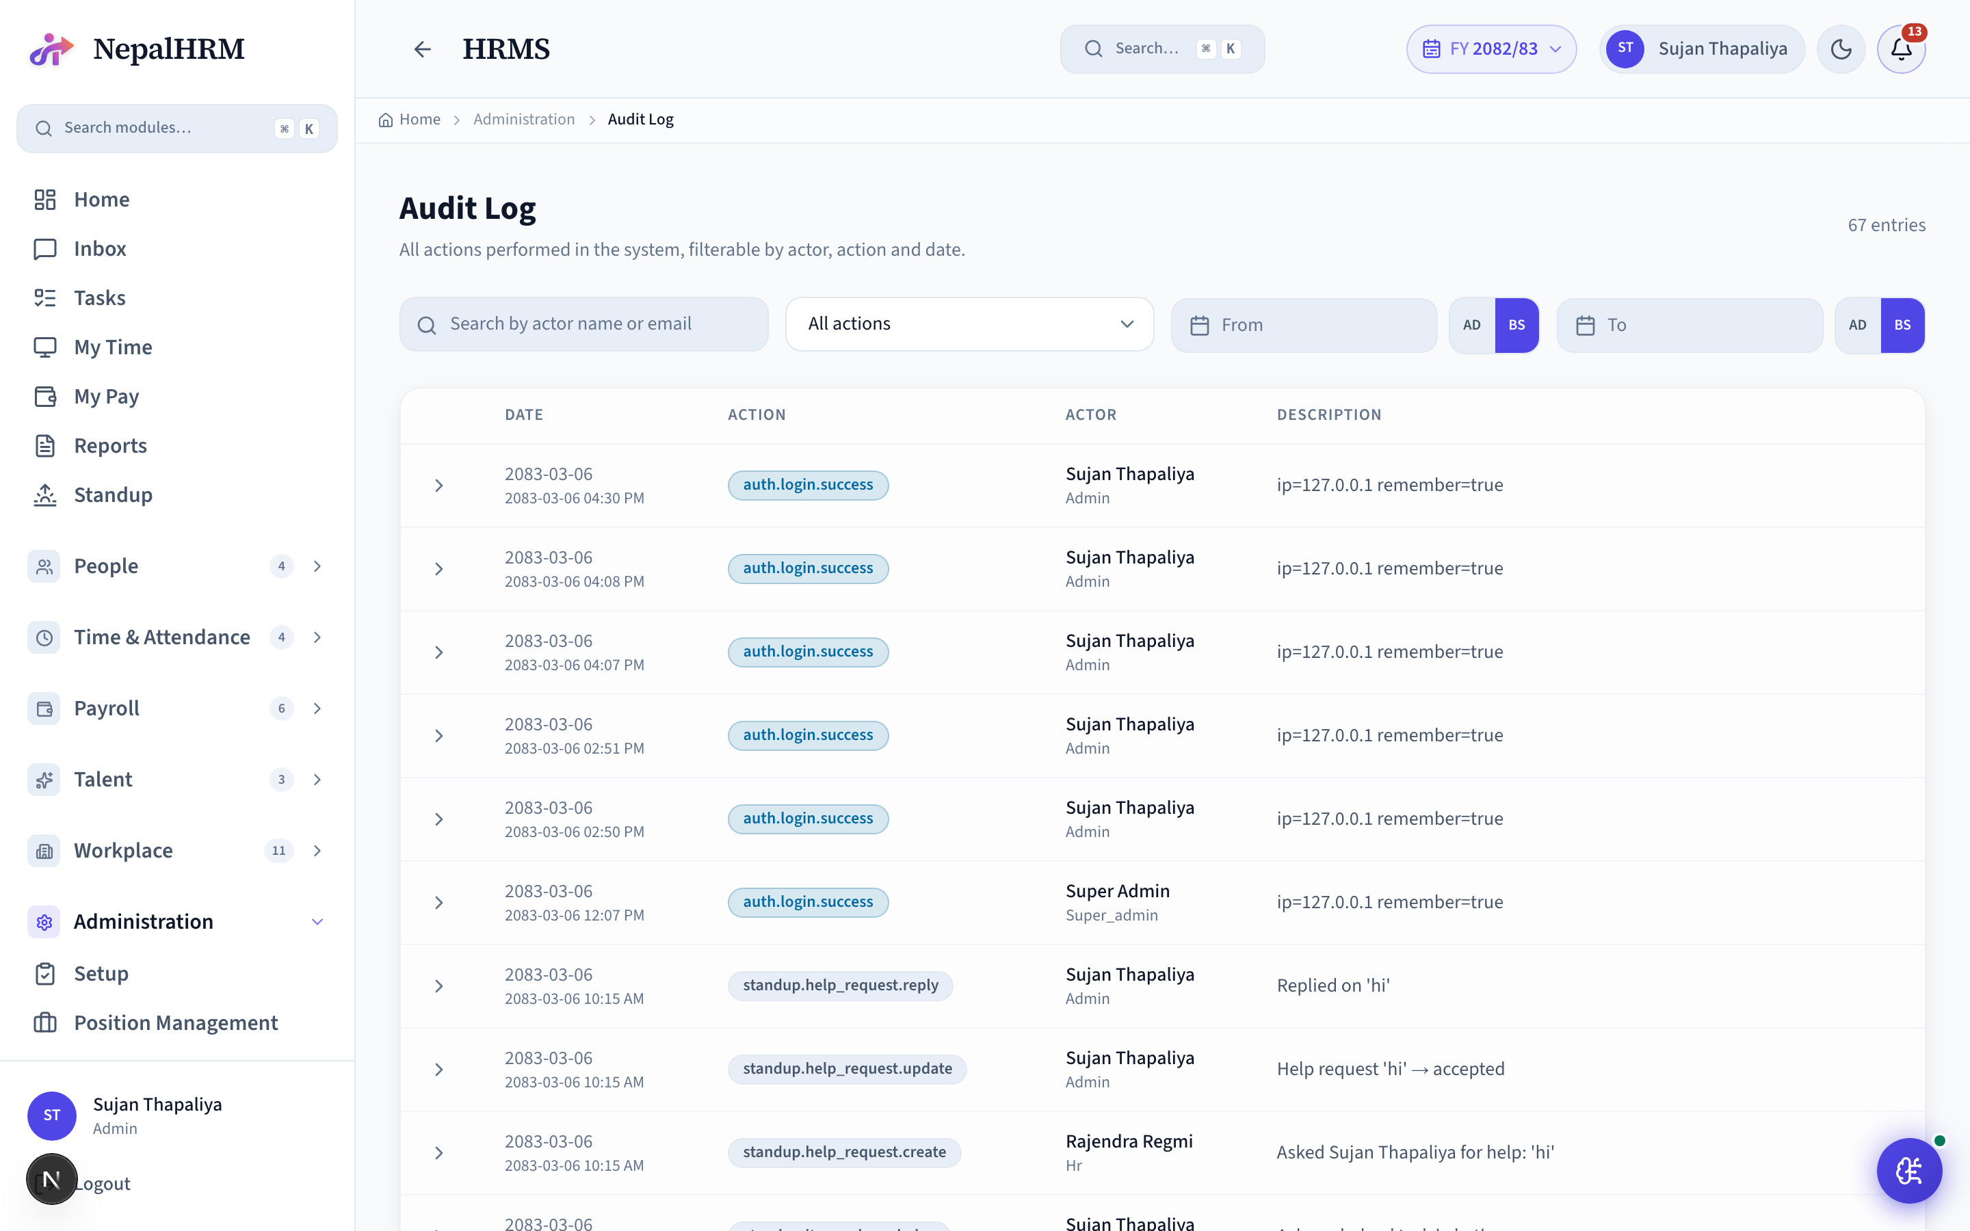The width and height of the screenshot is (1970, 1231).
Task: Click the calendar icon in To field
Action: [x=1585, y=325]
